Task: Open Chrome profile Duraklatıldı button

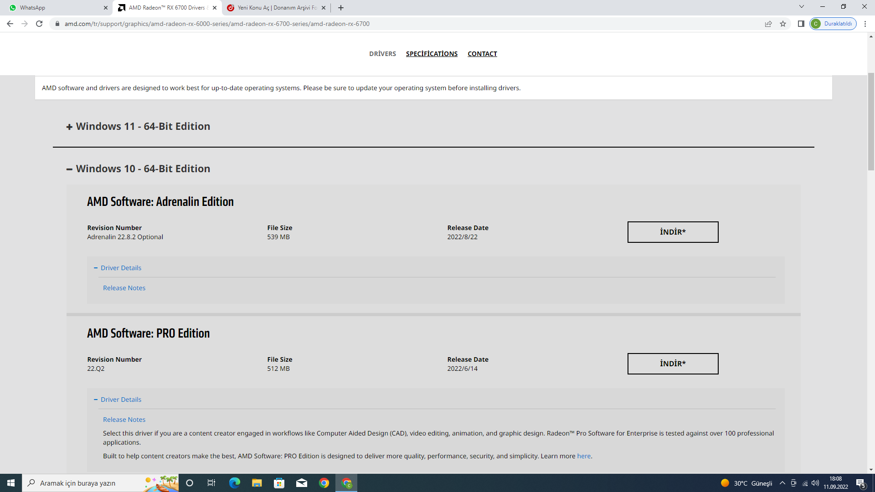Action: point(833,24)
